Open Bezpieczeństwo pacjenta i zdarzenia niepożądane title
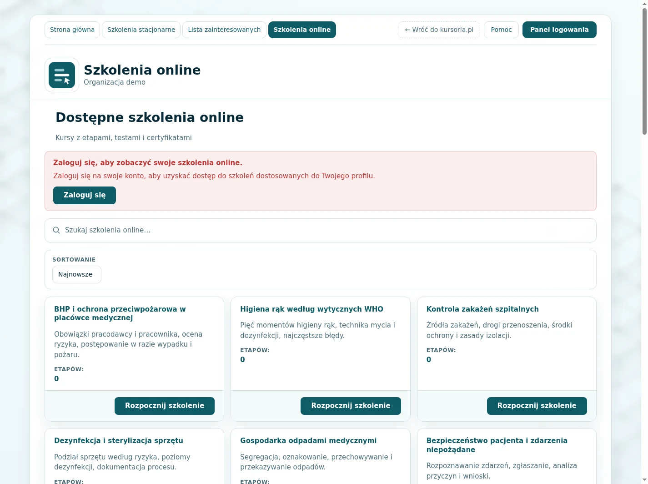 tap(497, 445)
